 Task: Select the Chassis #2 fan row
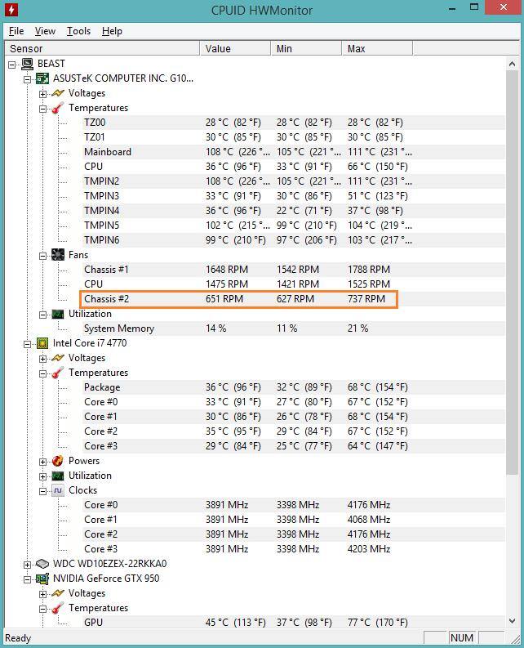[x=293, y=299]
